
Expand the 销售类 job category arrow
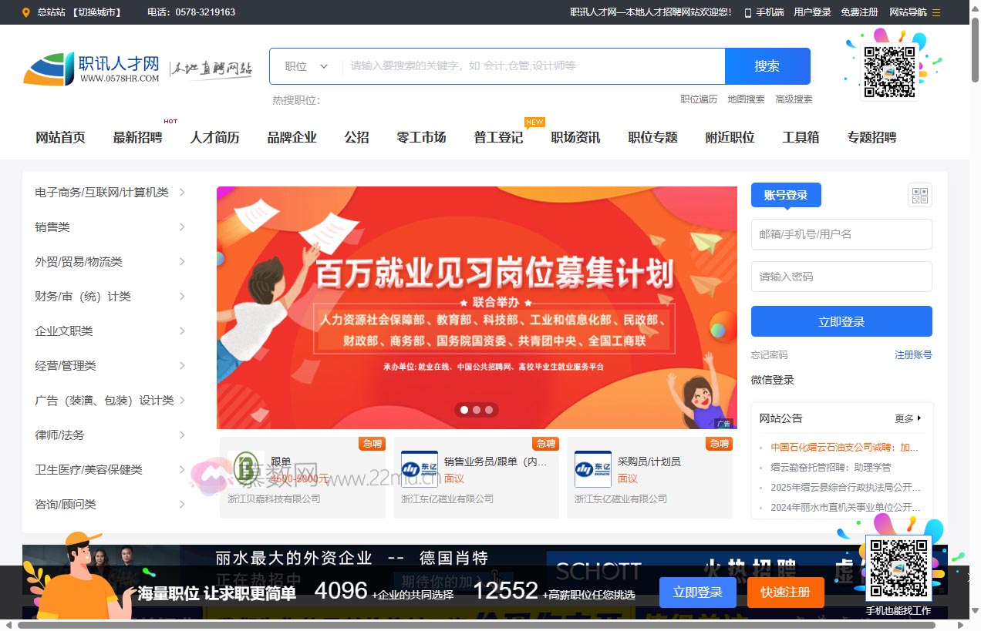pyautogui.click(x=182, y=227)
